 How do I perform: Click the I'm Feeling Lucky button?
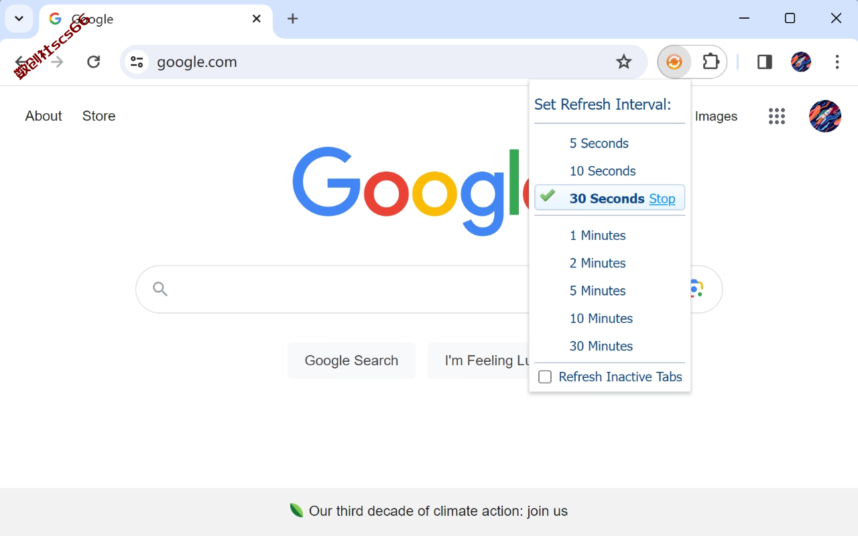point(479,360)
